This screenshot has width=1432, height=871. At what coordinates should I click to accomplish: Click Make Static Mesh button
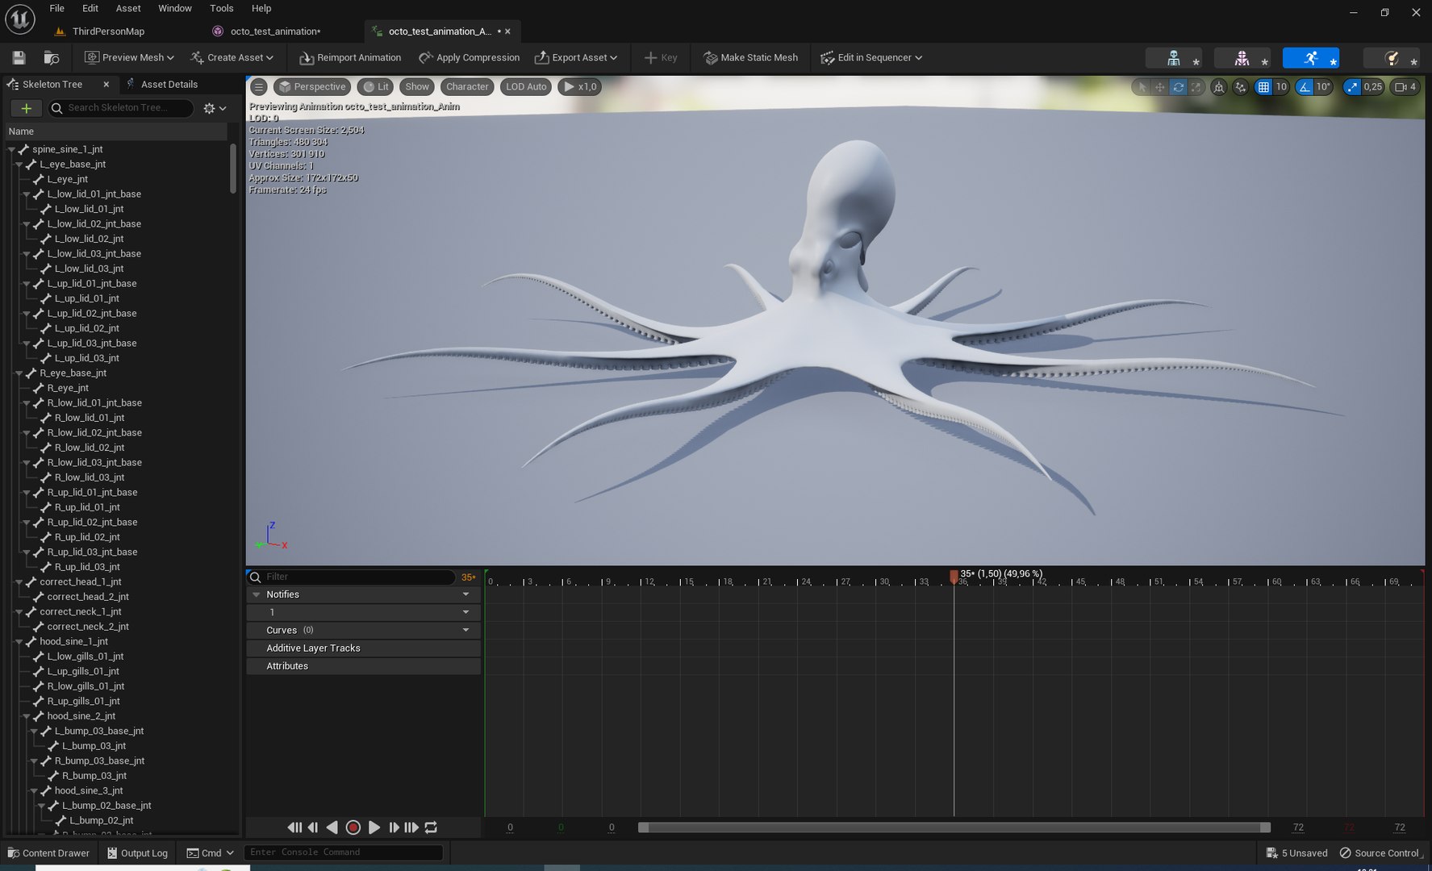pos(750,58)
